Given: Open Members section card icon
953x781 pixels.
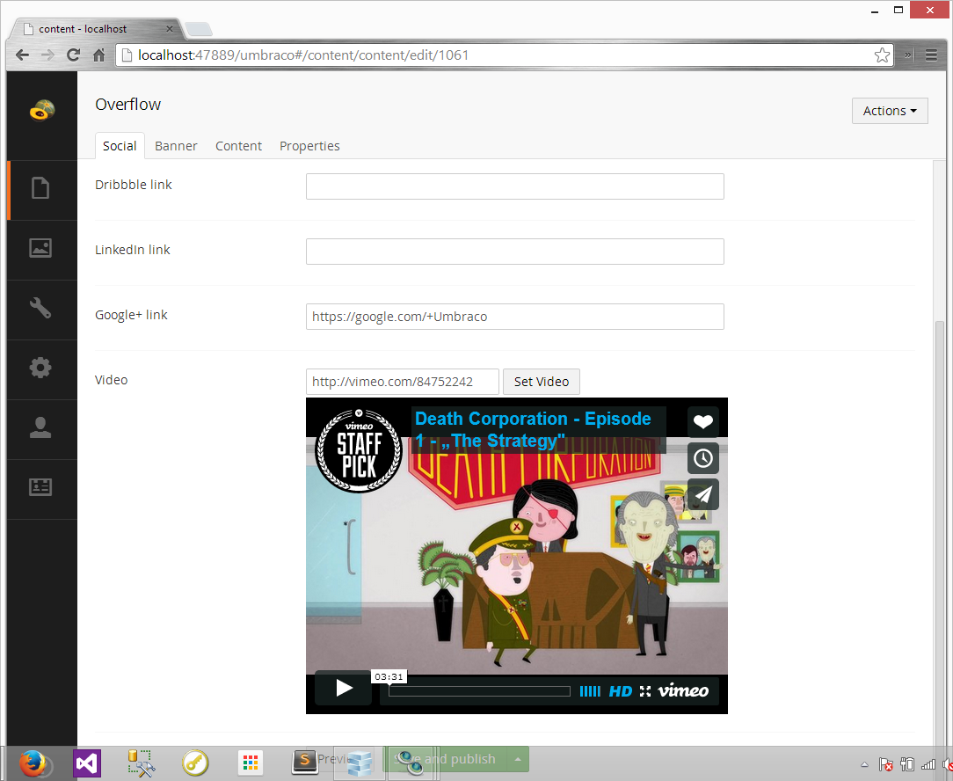Looking at the screenshot, I should [x=40, y=486].
